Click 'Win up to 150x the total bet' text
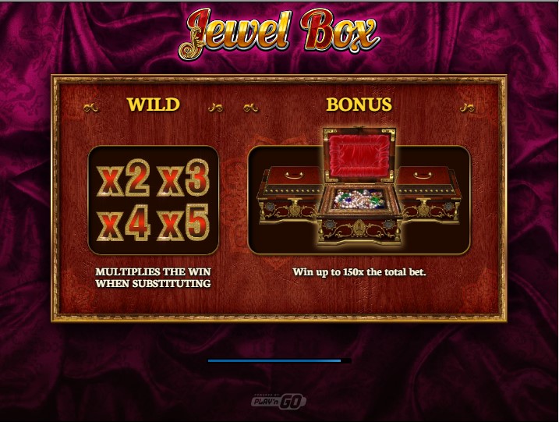 [359, 272]
